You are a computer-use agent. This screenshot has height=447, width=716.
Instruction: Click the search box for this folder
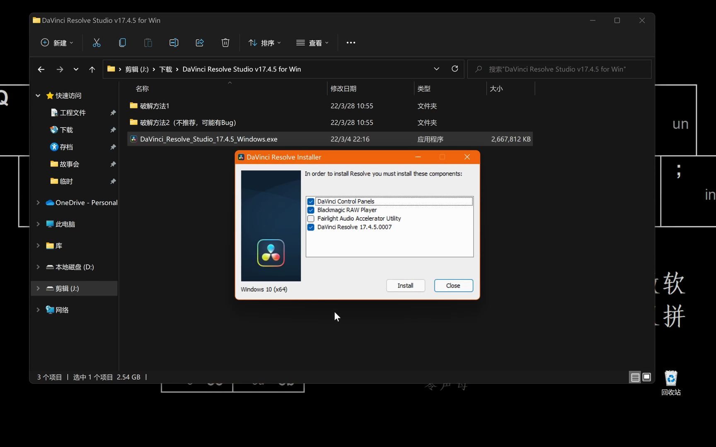pos(559,69)
